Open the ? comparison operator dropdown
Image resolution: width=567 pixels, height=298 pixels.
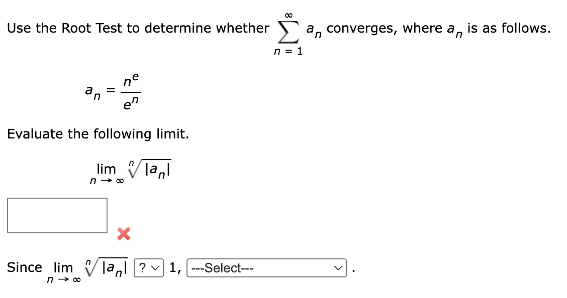tap(149, 269)
